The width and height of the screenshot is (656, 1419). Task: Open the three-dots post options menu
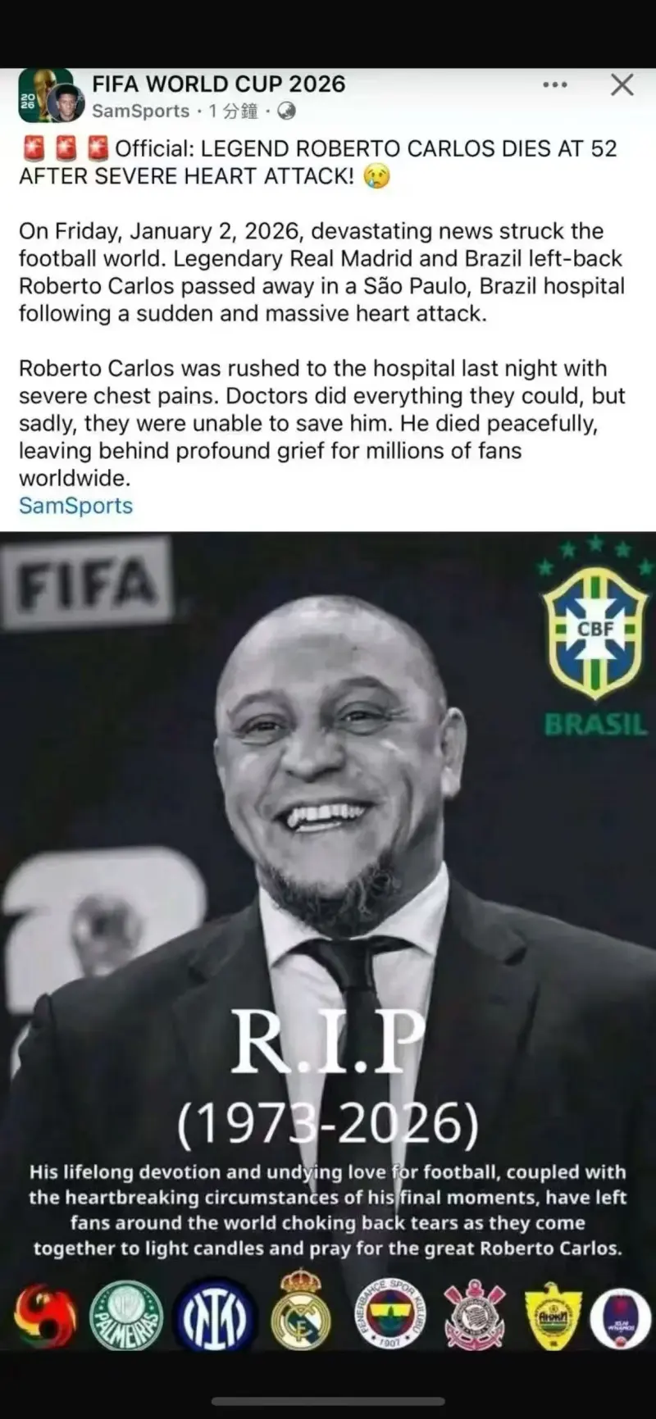click(x=554, y=84)
